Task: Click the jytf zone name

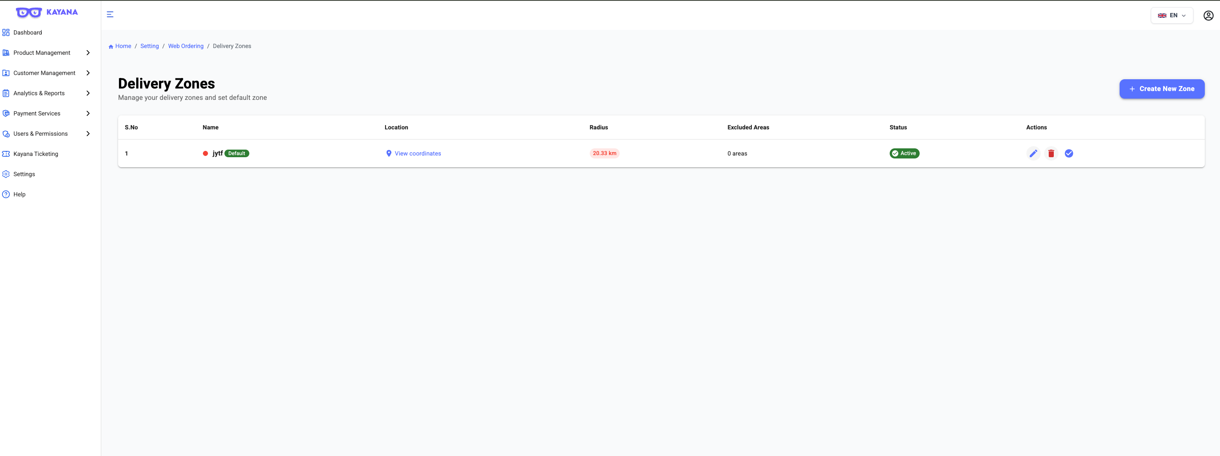Action: pyautogui.click(x=217, y=153)
